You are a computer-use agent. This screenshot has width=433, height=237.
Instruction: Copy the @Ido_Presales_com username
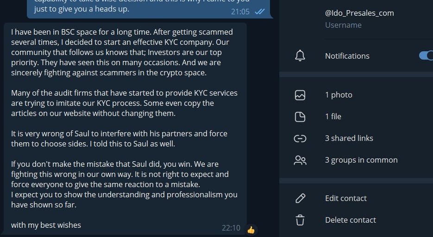(359, 13)
